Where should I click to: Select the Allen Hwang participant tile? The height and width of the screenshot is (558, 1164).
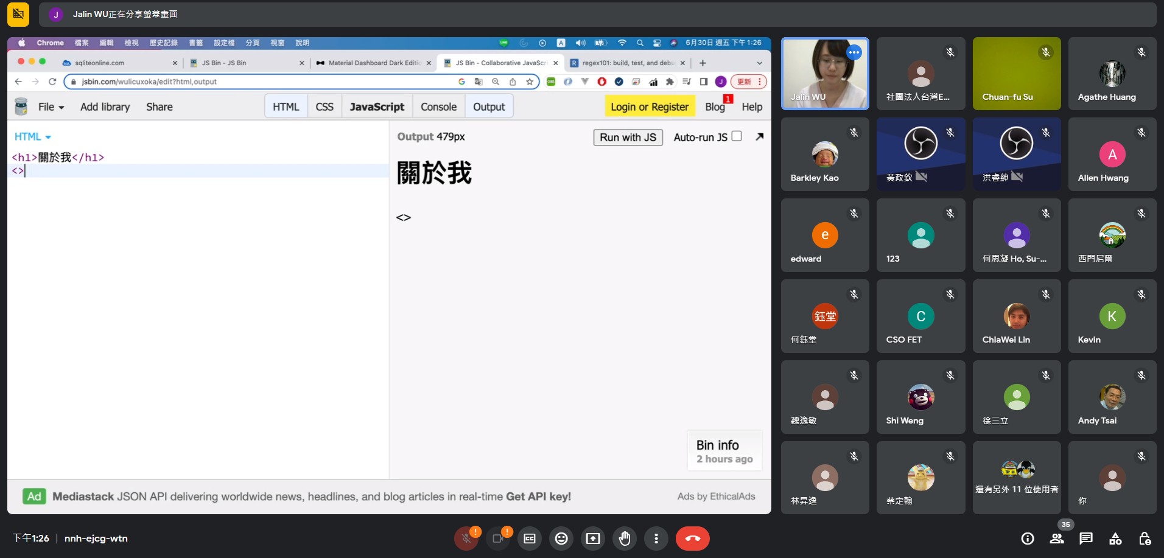pos(1112,155)
